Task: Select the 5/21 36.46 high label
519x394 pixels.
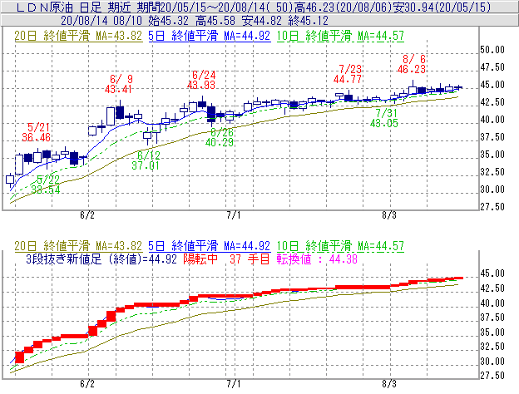Action: tap(37, 132)
